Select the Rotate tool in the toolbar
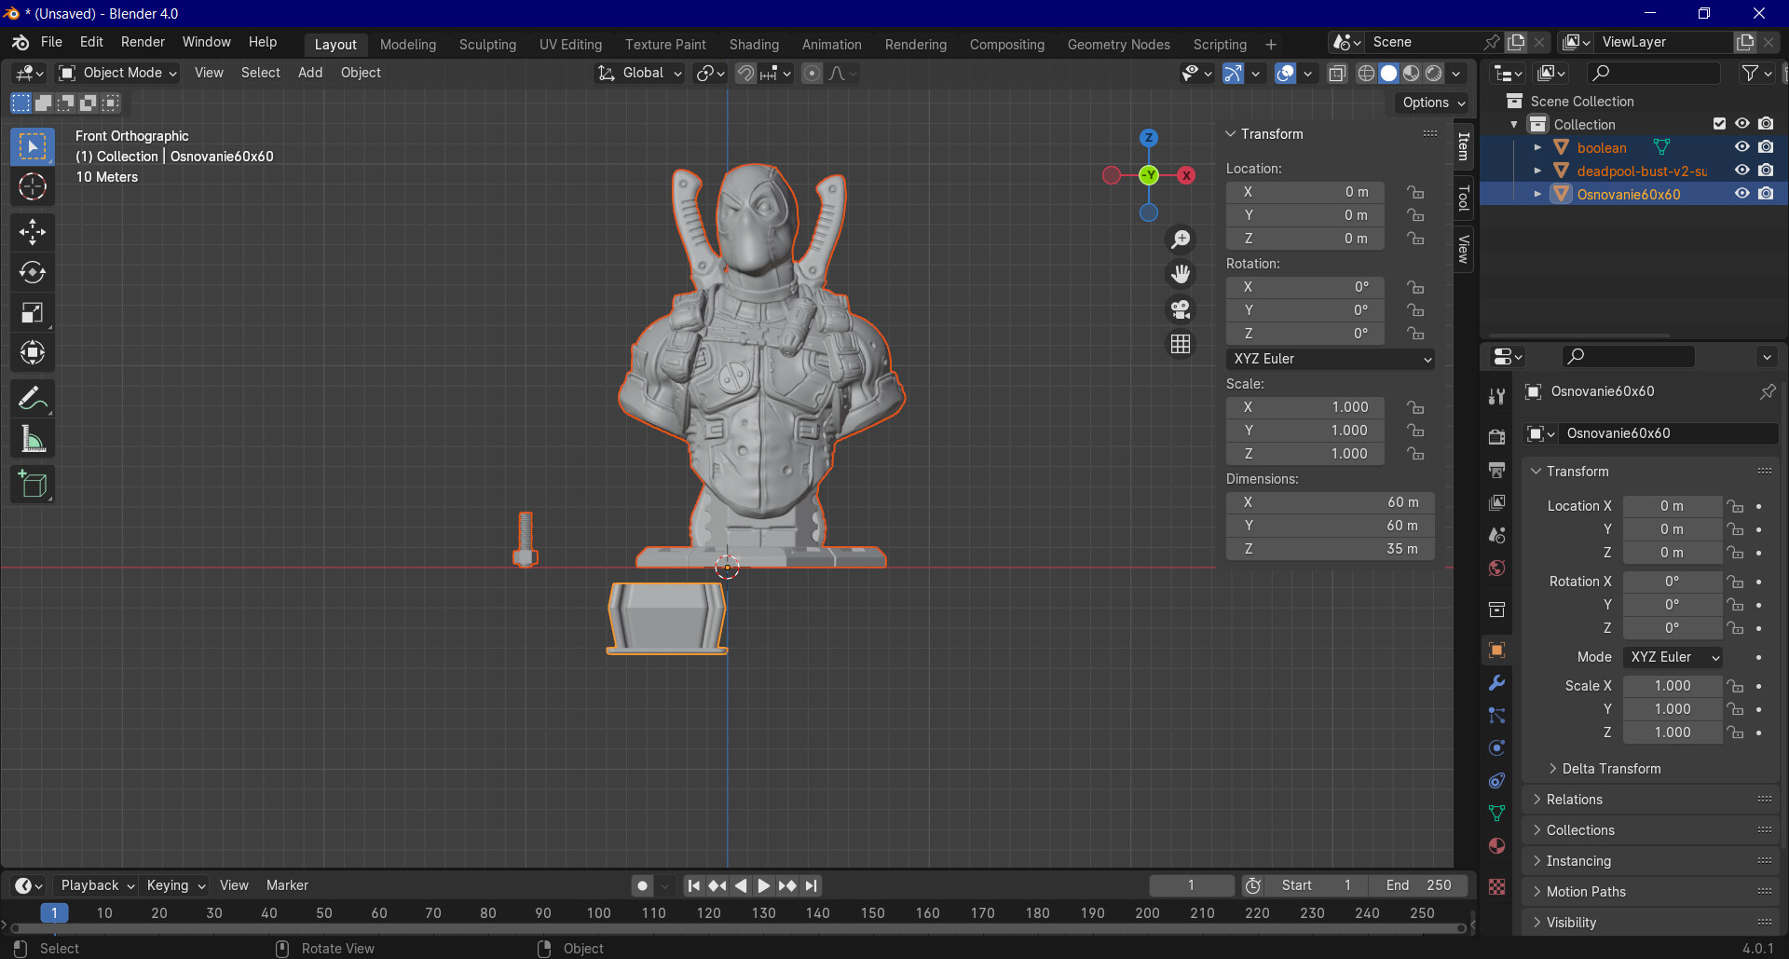This screenshot has width=1789, height=959. [x=33, y=272]
